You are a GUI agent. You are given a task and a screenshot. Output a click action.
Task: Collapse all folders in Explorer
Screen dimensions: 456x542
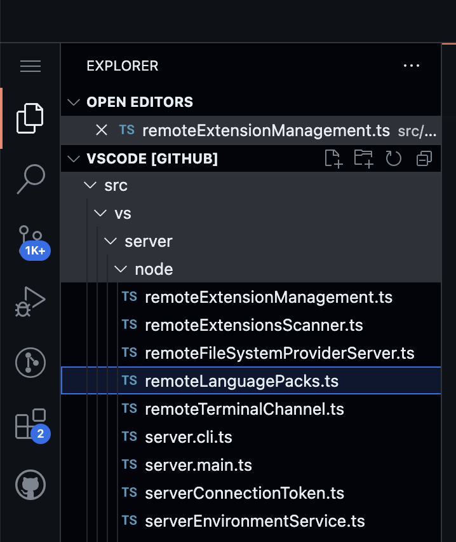[x=424, y=159]
